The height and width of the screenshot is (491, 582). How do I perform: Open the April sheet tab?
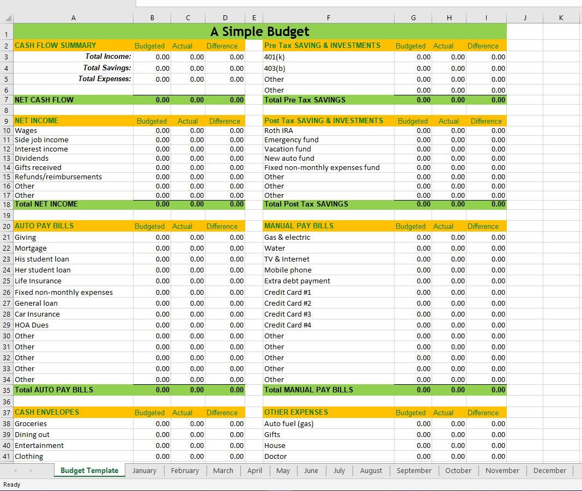pos(254,471)
